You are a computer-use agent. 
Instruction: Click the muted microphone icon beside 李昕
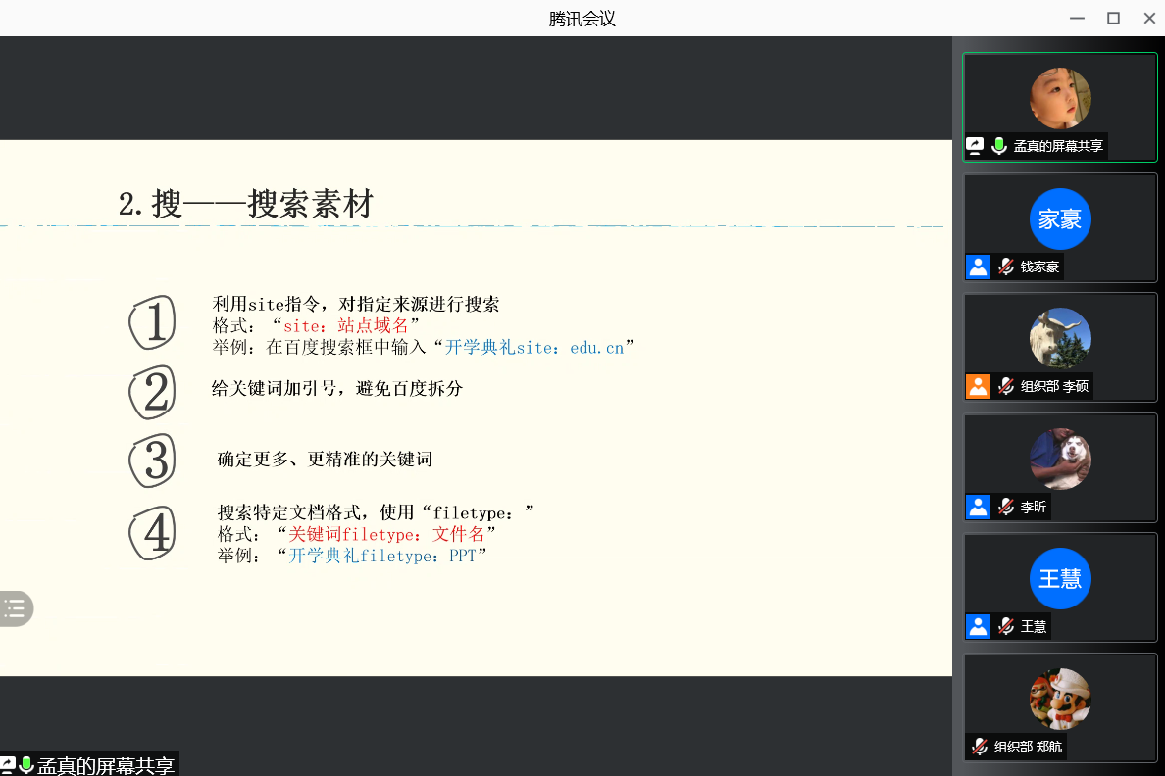[x=1005, y=507]
